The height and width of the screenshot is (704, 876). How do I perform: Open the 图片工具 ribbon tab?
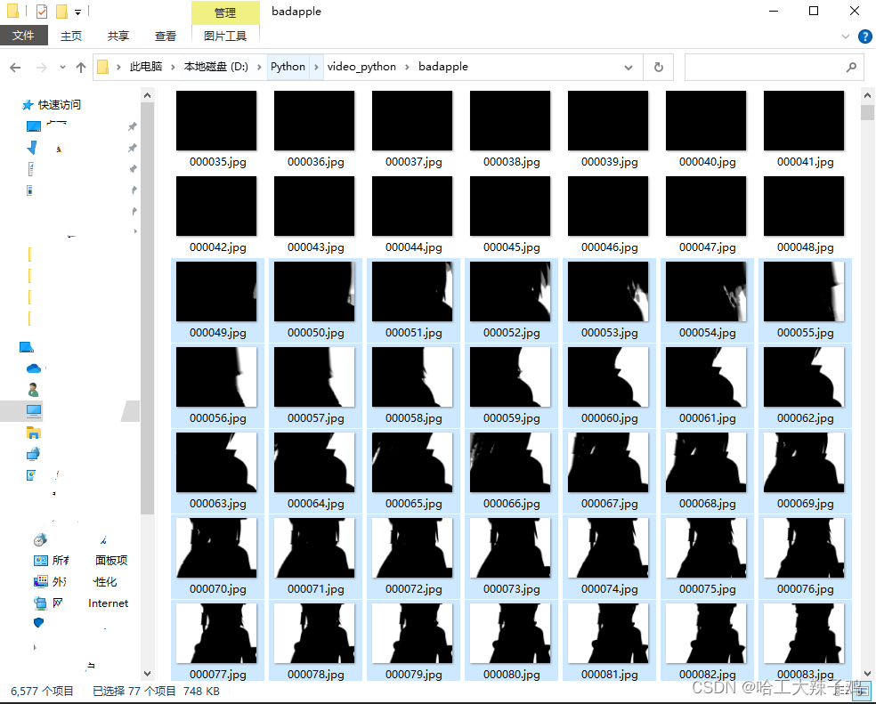[x=225, y=36]
